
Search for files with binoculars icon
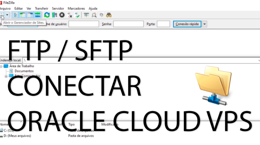pyautogui.click(x=109, y=15)
